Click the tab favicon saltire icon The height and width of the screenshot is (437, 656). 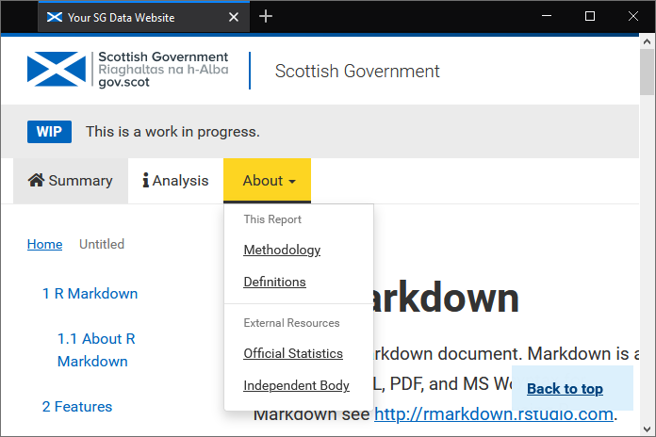tap(55, 17)
